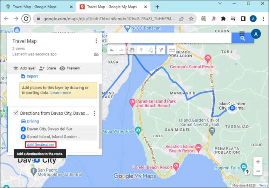The width and height of the screenshot is (269, 188).
Task: Toggle the browser side panel
Action: [243, 19]
